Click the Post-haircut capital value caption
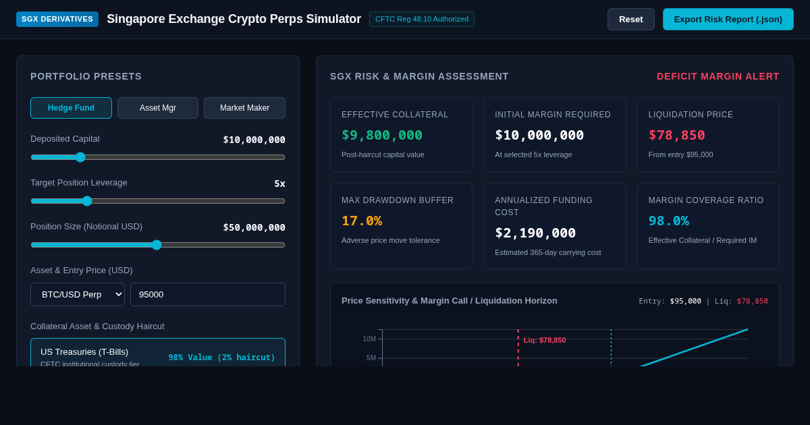The image size is (810, 425). coord(383,154)
